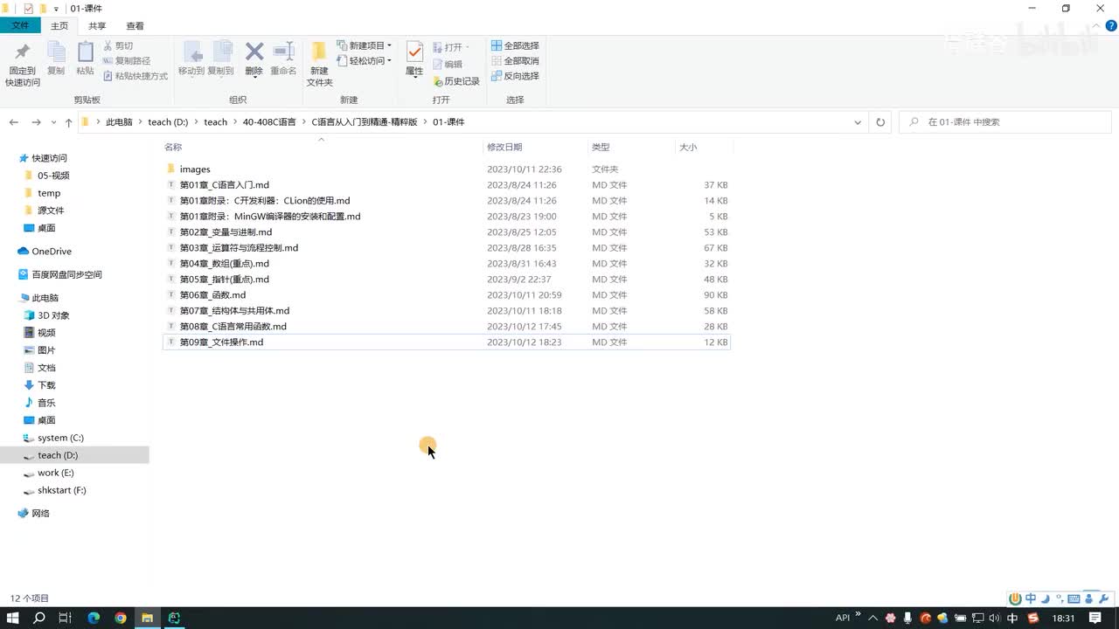This screenshot has height=629, width=1119.
Task: Open the Open (打开) ribbon dropdown
Action: [x=451, y=47]
